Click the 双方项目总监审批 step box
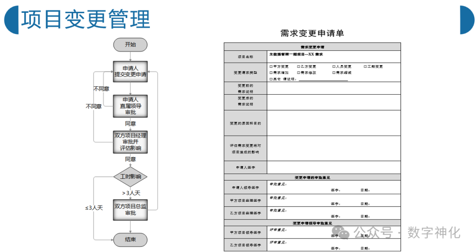The width and height of the screenshot is (476, 252). coord(130,210)
